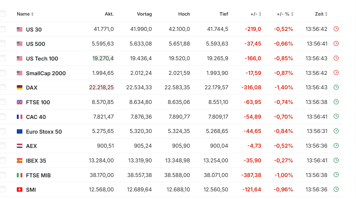Click the Vortag column header

[144, 14]
